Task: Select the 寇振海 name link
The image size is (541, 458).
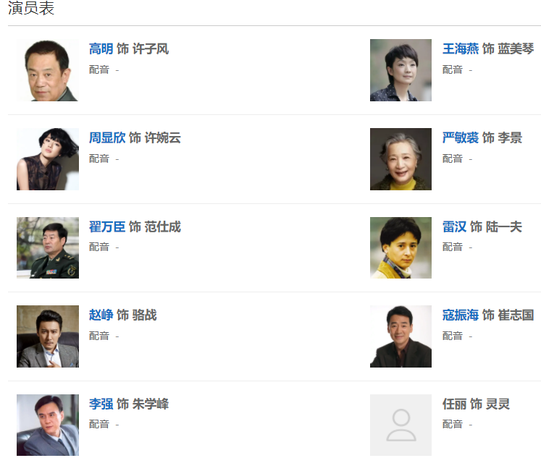Action: pyautogui.click(x=461, y=315)
